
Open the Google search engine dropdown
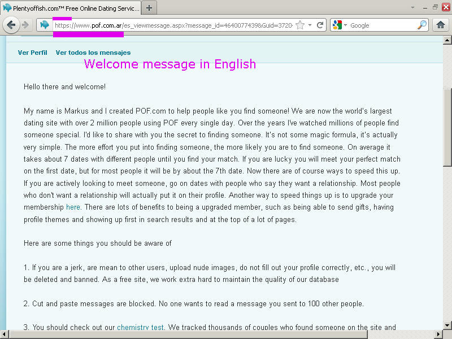[x=345, y=25]
